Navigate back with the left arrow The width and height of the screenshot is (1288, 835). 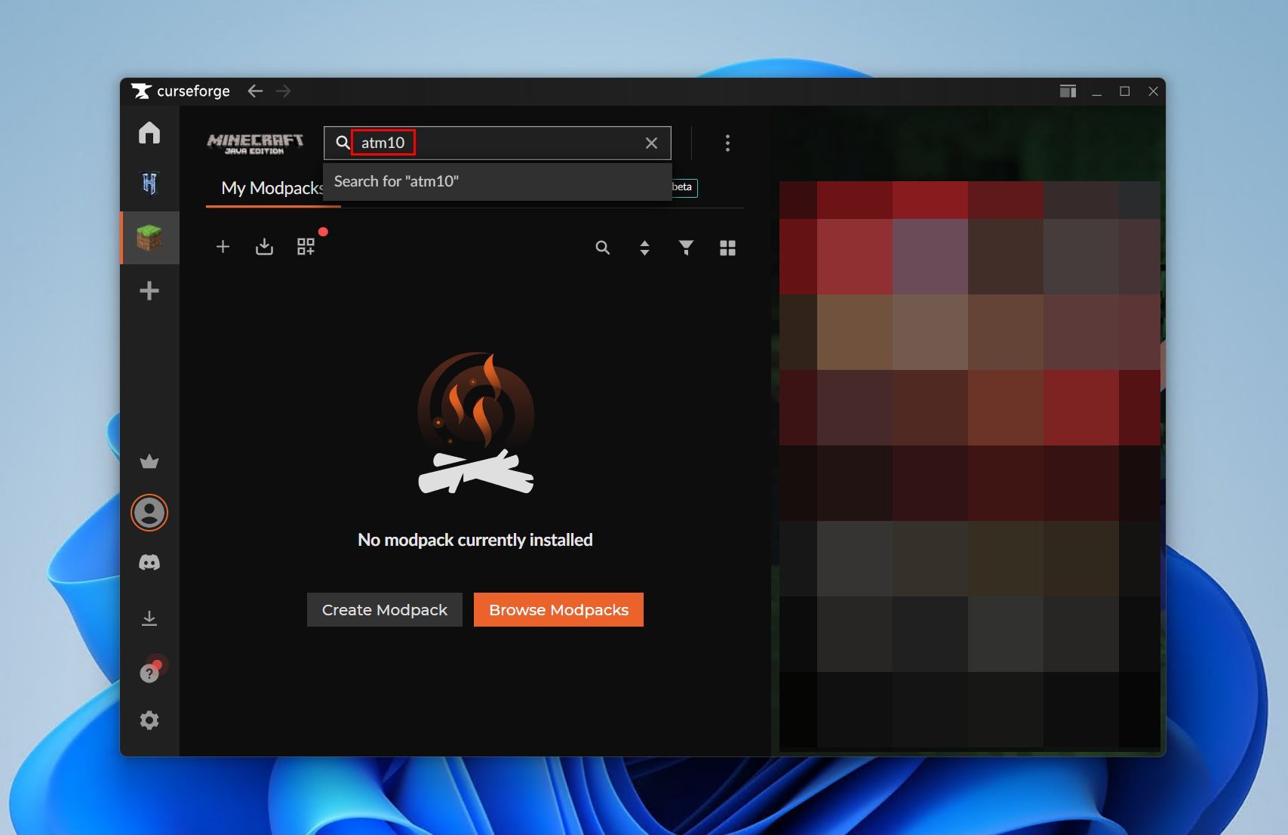(x=255, y=91)
